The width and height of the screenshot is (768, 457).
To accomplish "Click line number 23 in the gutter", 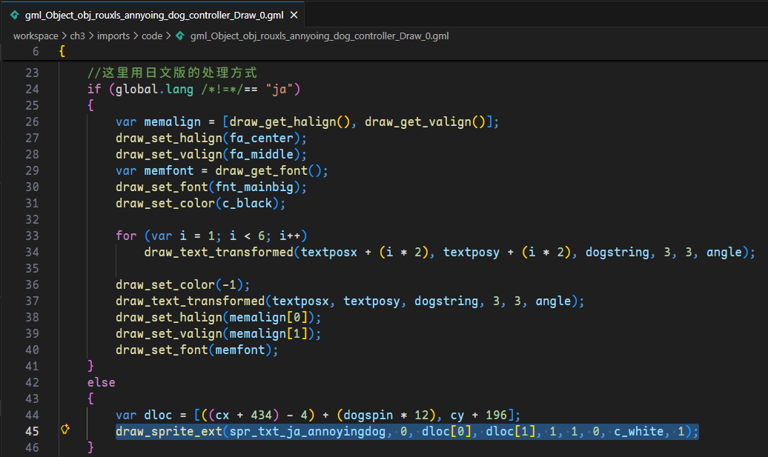I will click(32, 73).
